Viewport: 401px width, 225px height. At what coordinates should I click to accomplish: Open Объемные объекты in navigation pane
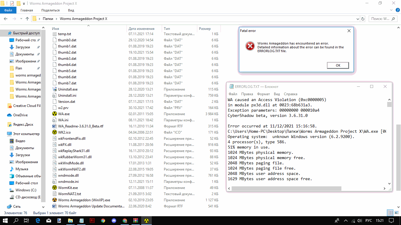coord(25,176)
